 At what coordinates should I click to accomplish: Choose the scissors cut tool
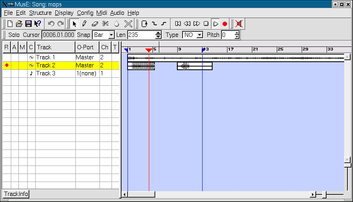[105, 24]
